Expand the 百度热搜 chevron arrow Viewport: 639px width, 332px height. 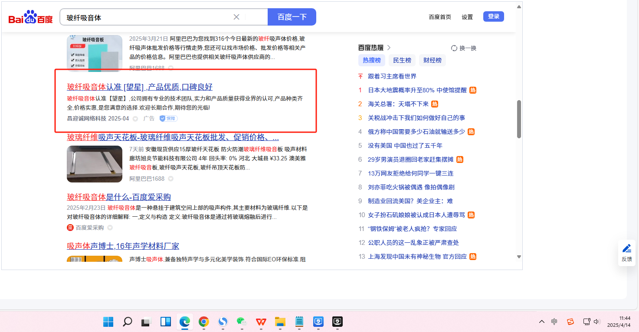coord(389,48)
